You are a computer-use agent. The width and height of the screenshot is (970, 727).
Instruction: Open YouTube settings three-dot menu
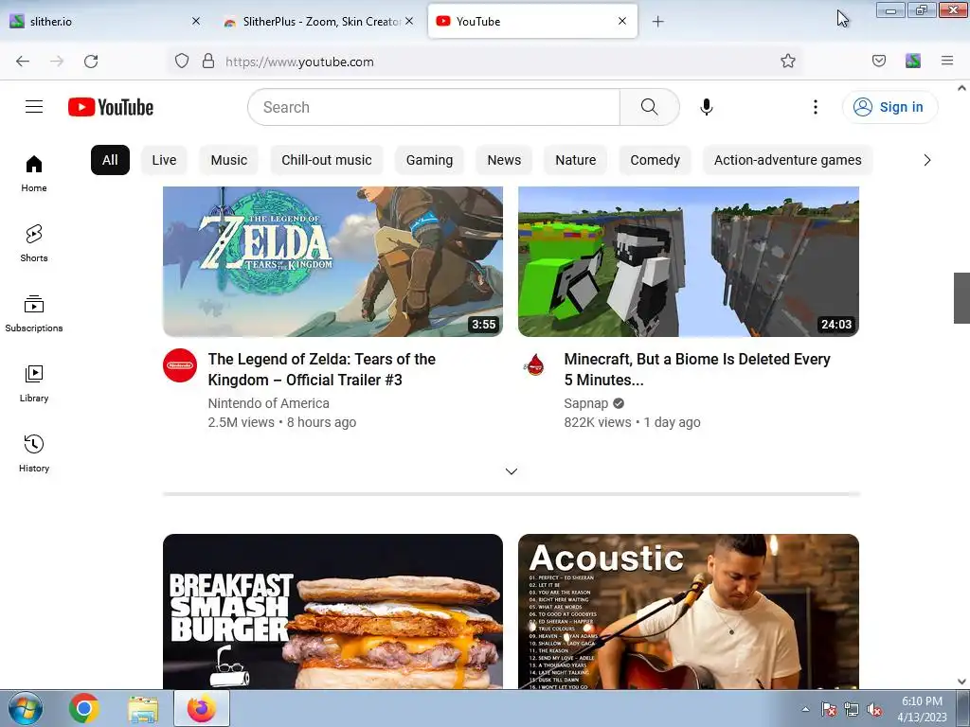(816, 107)
